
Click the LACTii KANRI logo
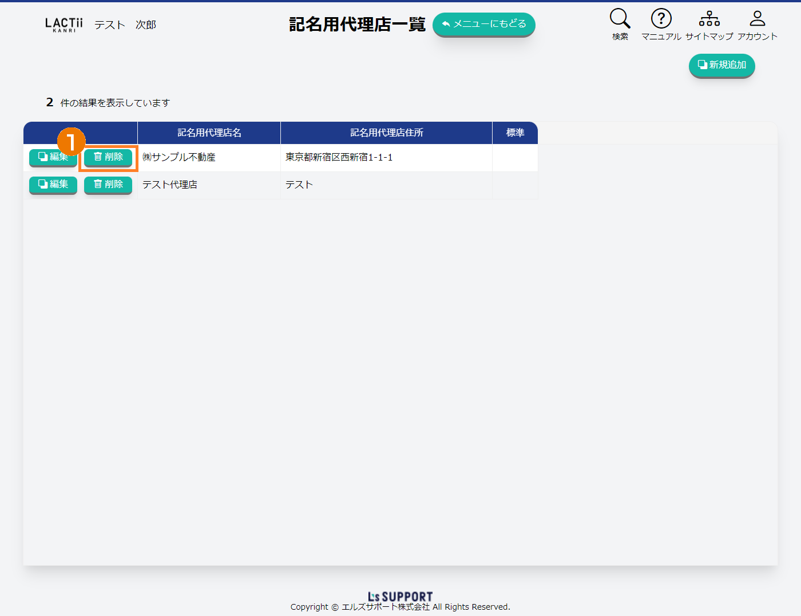click(x=64, y=25)
